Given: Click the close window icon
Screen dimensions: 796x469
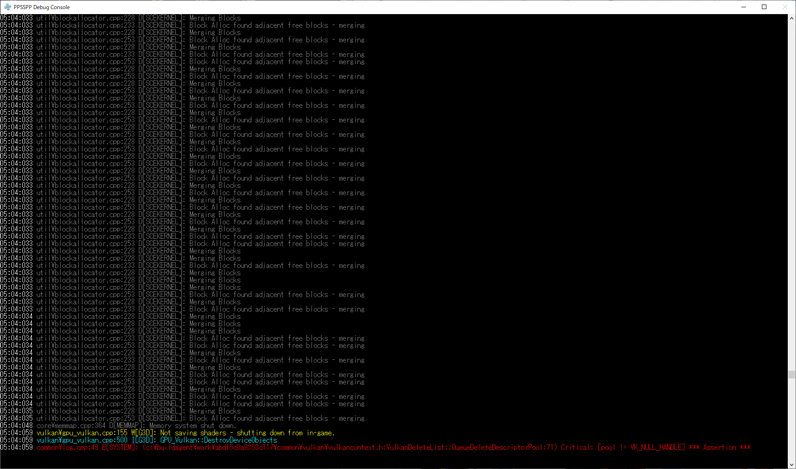Looking at the screenshot, I should point(785,7).
